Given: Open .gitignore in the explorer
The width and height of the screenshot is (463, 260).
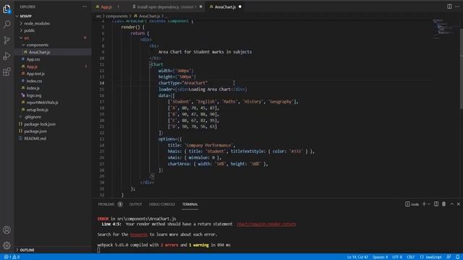Looking at the screenshot, I should click(x=33, y=117).
